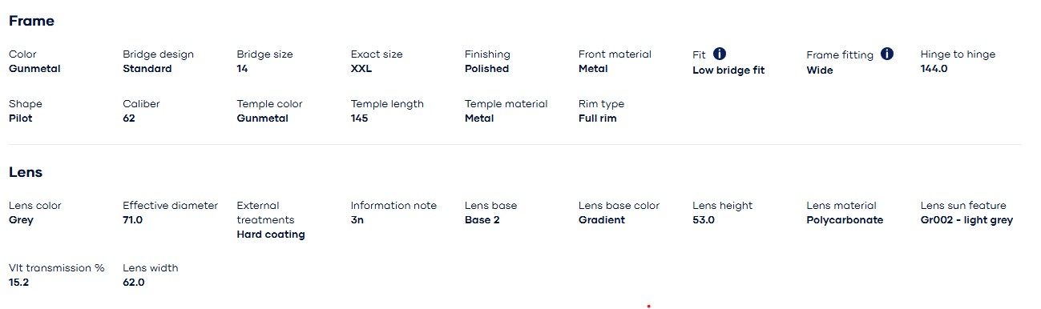This screenshot has width=1041, height=309.
Task: Select the Polished finishing value
Action: pos(486,69)
